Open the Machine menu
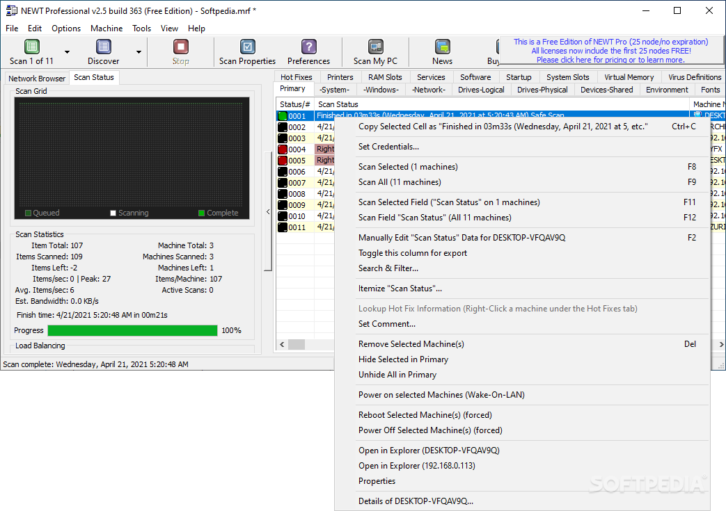The image size is (726, 511). pyautogui.click(x=106, y=29)
